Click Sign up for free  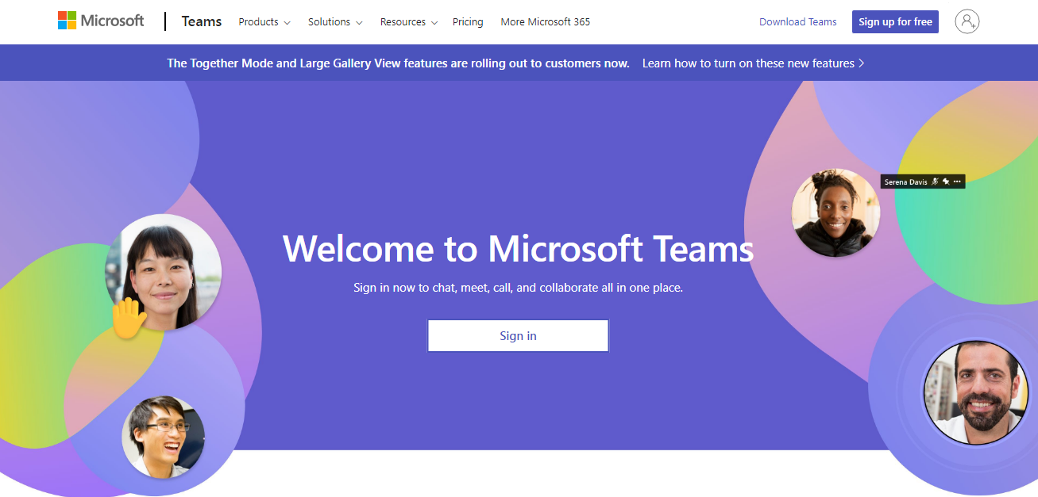895,21
